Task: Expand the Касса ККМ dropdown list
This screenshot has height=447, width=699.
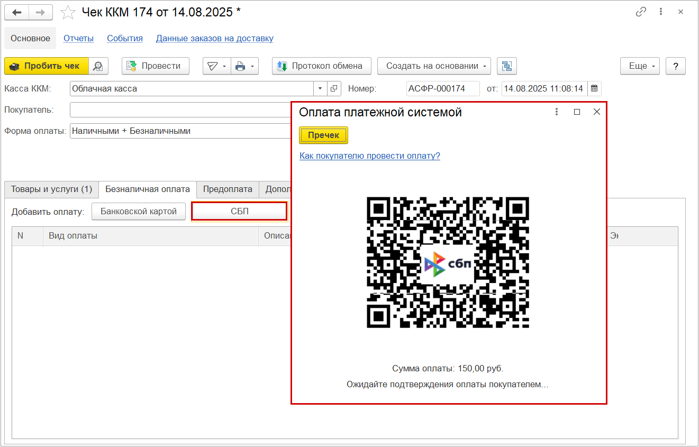Action: click(321, 88)
